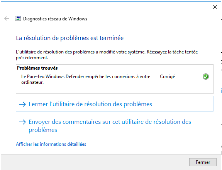Click heading La résolution de problèmes est terminée

69,38
